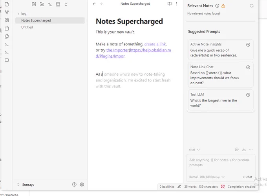Open the templates ribbon icon
Screen dimensions: 267x196
pos(7,36)
